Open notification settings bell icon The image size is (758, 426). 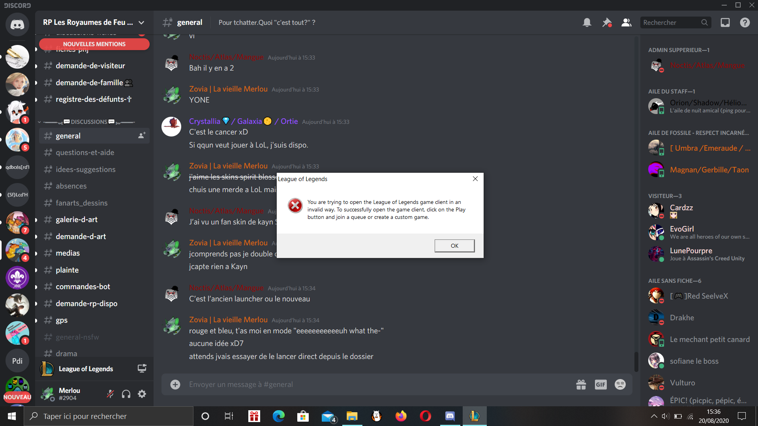pyautogui.click(x=587, y=22)
